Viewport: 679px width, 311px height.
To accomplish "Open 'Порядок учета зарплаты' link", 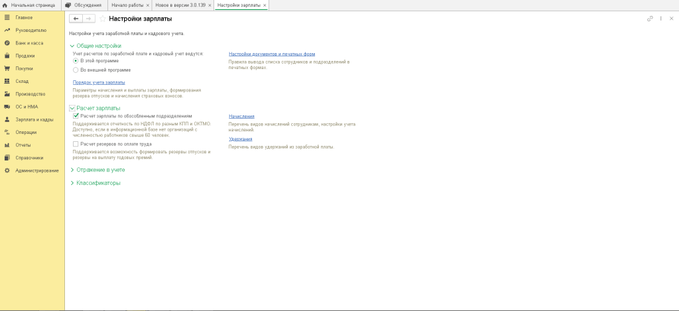I will click(x=99, y=82).
